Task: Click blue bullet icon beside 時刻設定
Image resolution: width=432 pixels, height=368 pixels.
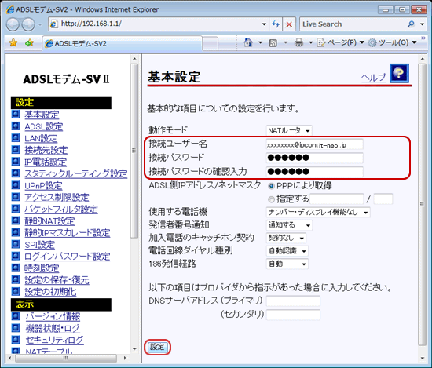Action: (16, 268)
